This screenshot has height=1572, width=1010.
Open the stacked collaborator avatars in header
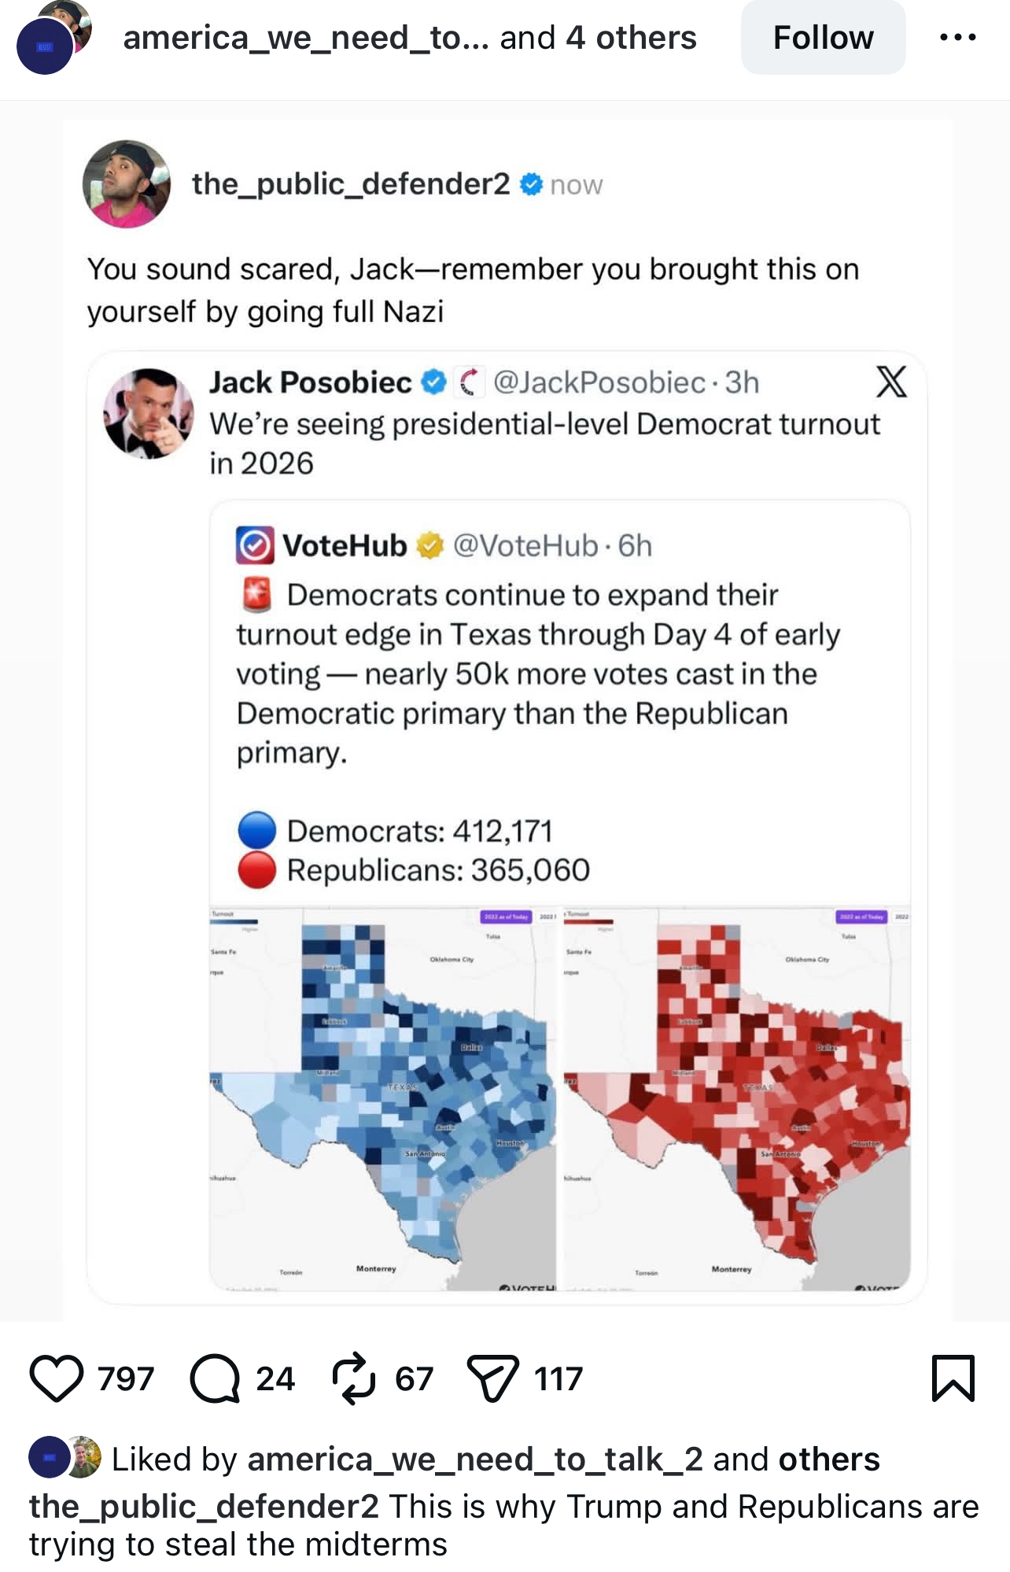[53, 38]
